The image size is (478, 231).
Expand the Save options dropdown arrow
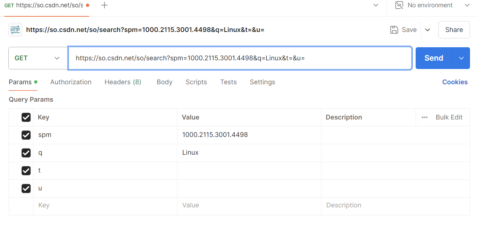[428, 30]
